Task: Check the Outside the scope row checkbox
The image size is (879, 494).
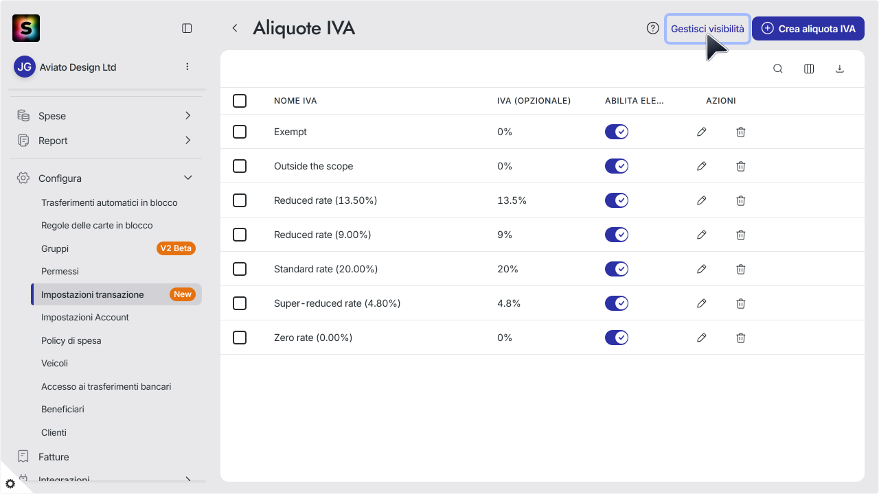Action: coord(240,166)
